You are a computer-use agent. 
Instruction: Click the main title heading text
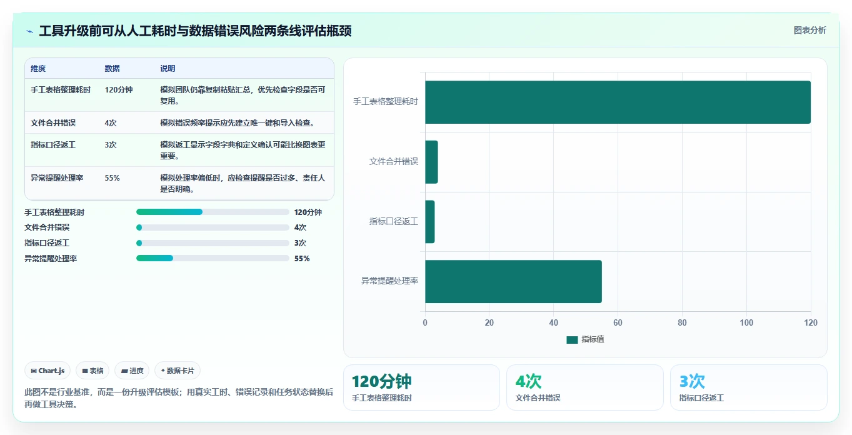click(195, 31)
